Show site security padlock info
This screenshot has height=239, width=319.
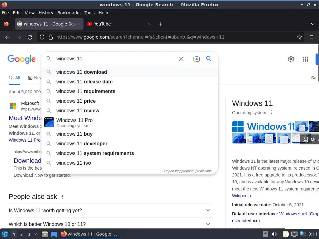51,37
